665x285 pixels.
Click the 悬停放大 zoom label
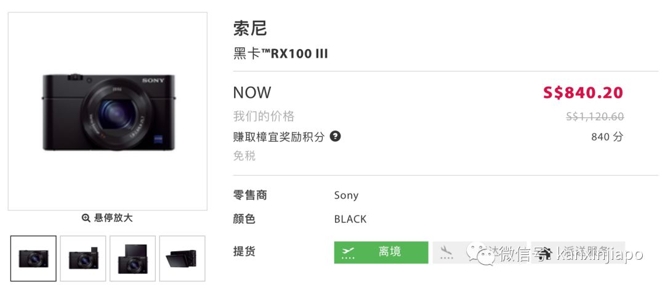pyautogui.click(x=113, y=218)
